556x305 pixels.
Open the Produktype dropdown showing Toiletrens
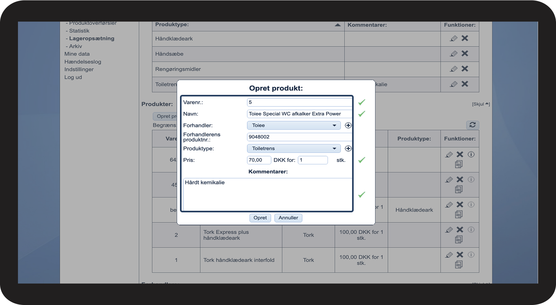tap(294, 148)
